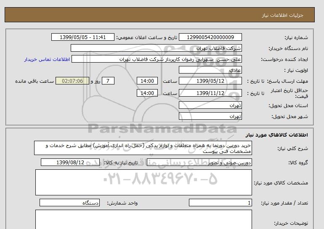Click the quantity field showing 1

pyautogui.click(x=220, y=203)
